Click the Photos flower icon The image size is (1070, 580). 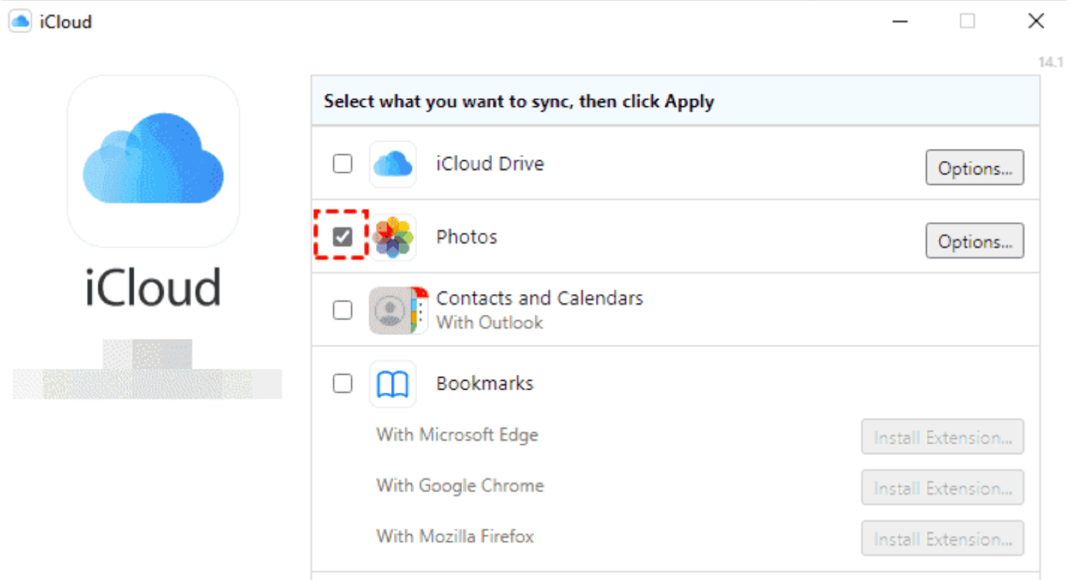click(x=393, y=237)
